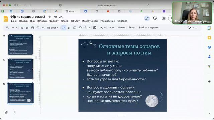
Task: Open the Вставка menu
Action: pyautogui.click(x=42, y=21)
